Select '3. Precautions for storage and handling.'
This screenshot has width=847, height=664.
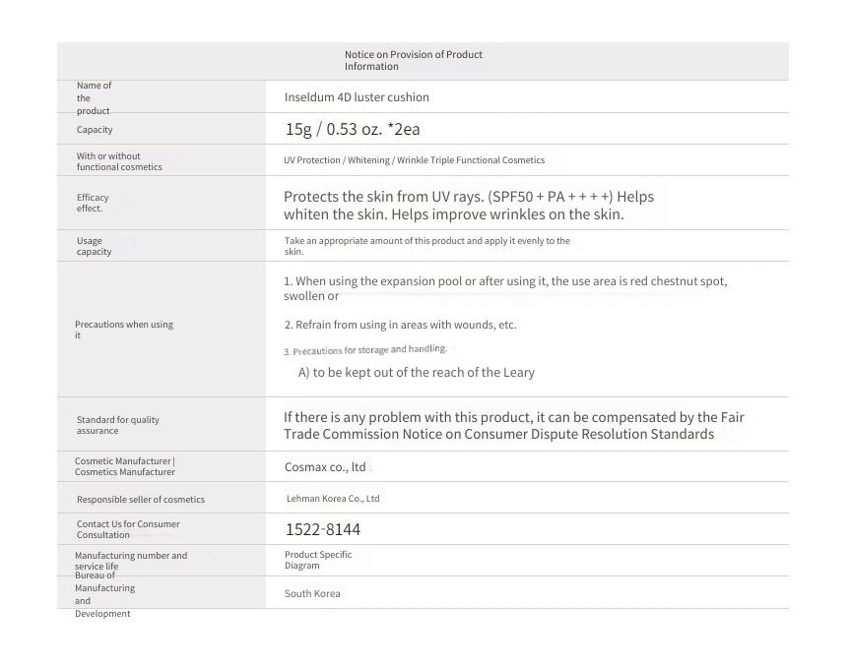365,350
